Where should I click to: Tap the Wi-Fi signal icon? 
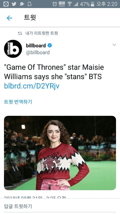(70, 4)
